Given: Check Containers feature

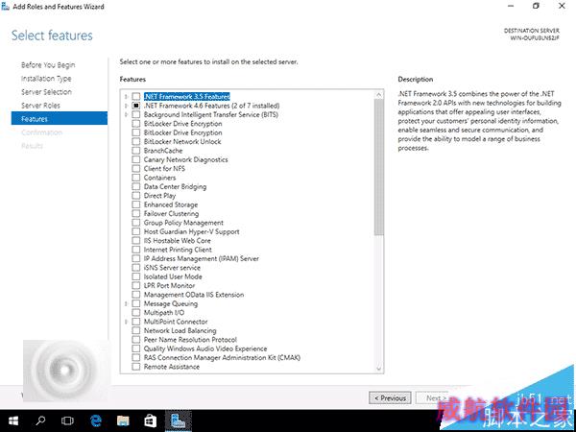Looking at the screenshot, I should (x=136, y=178).
